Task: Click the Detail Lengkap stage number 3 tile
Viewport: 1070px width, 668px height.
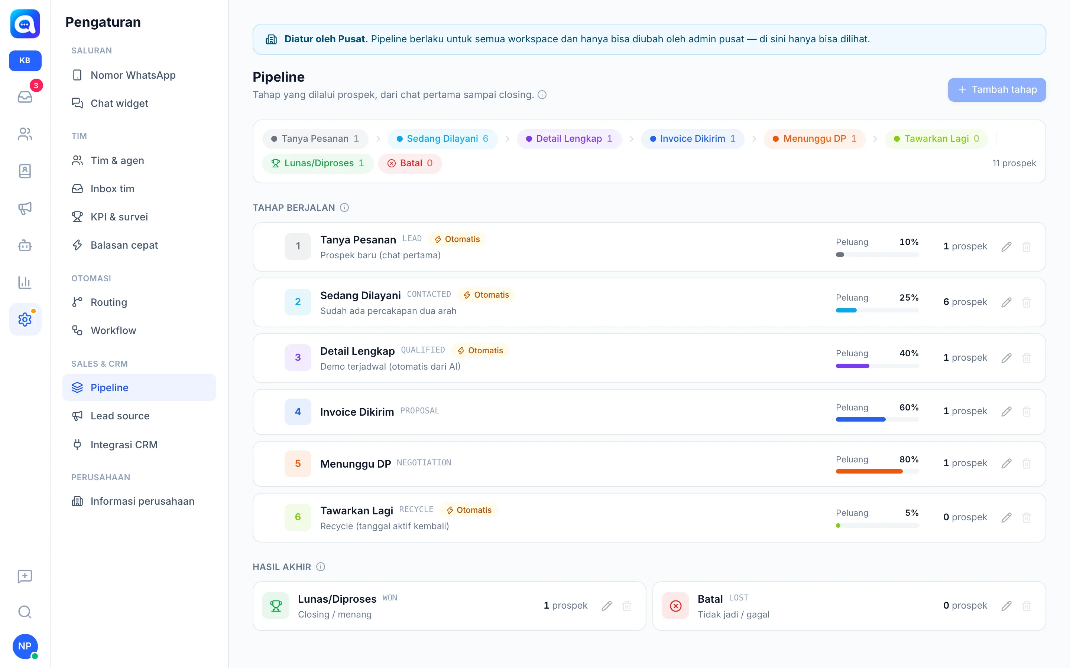Action: click(298, 357)
